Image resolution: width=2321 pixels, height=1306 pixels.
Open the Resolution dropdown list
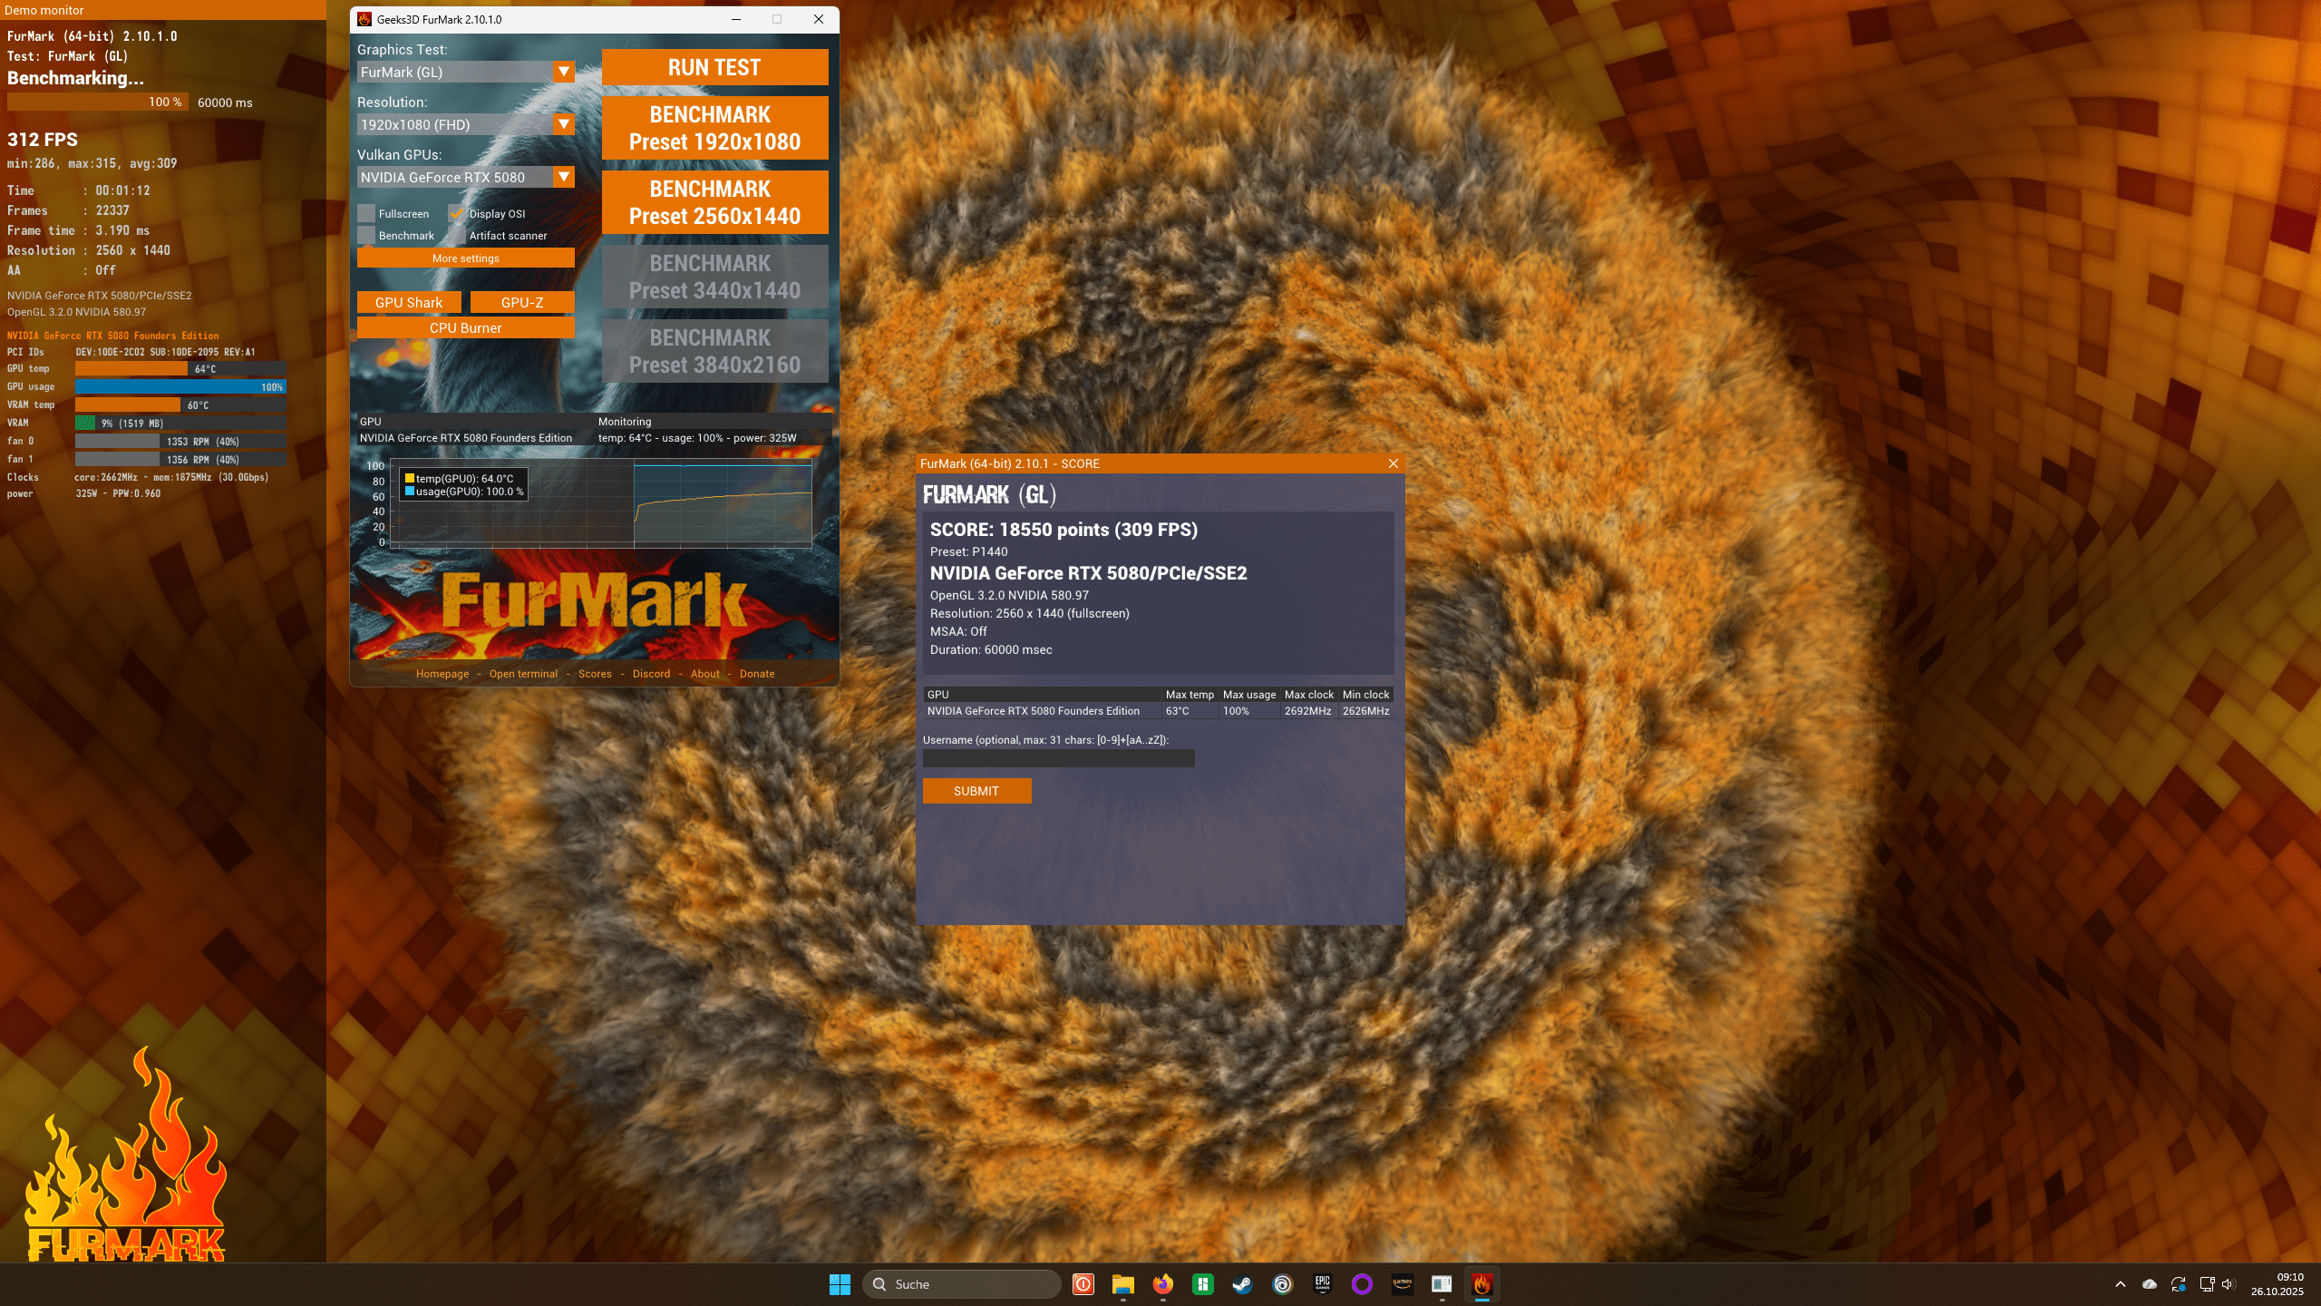(x=563, y=124)
